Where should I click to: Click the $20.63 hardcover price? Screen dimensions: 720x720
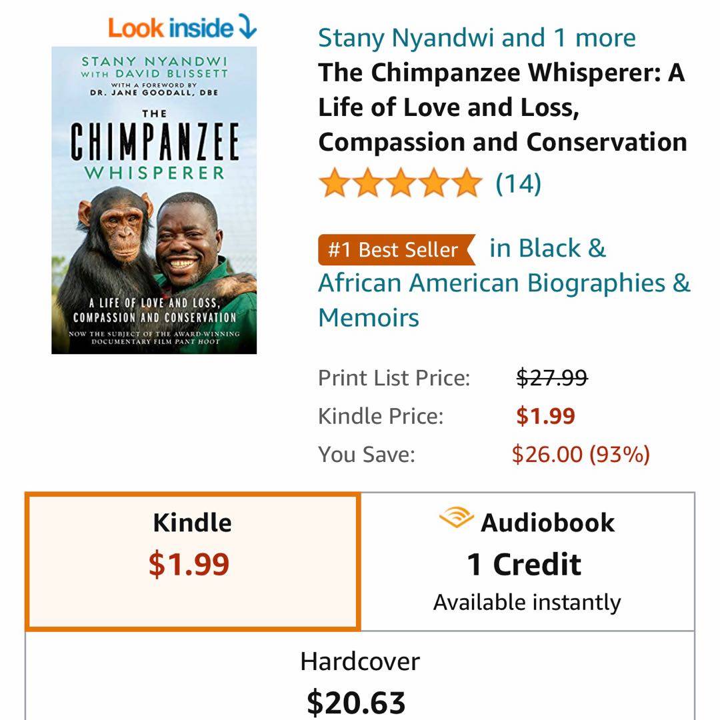click(x=356, y=702)
